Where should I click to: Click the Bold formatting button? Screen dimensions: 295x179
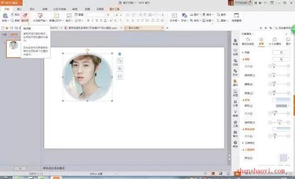tap(88, 20)
